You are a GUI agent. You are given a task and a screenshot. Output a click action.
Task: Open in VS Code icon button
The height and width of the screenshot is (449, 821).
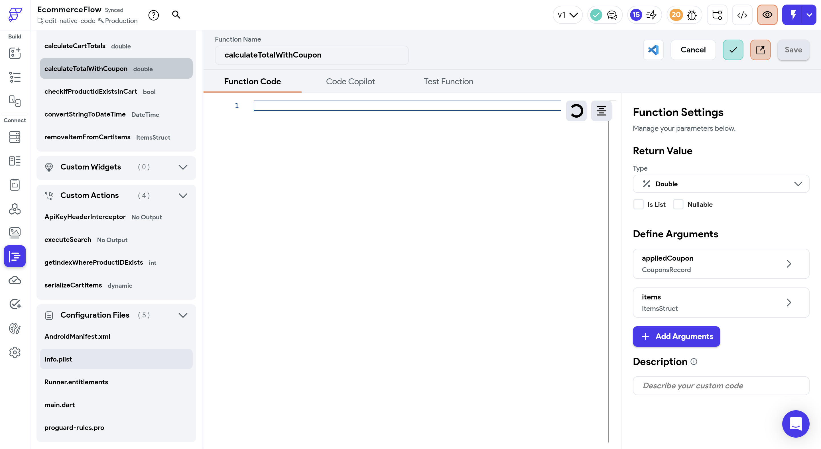click(x=653, y=50)
